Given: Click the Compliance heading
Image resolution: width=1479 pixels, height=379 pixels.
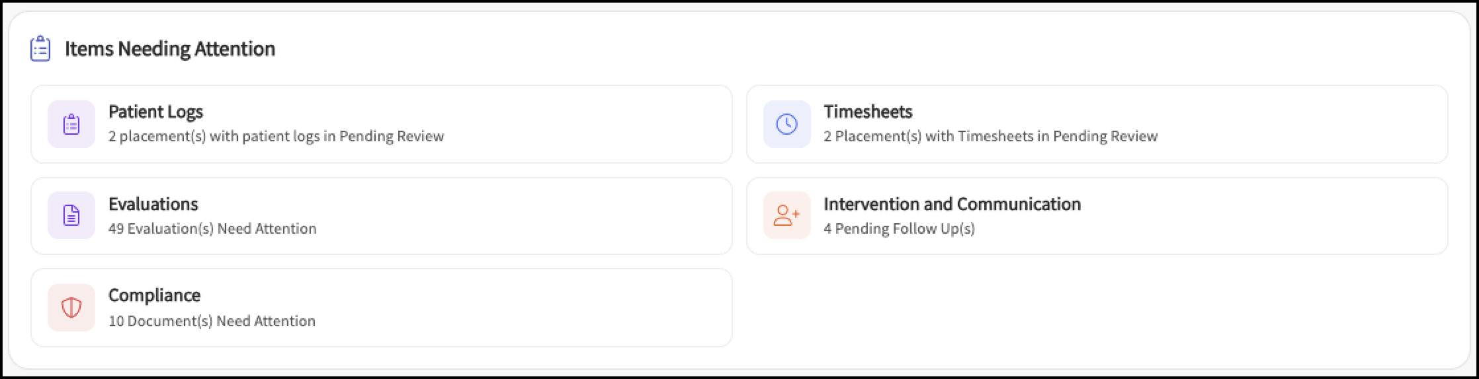Looking at the screenshot, I should point(154,296).
